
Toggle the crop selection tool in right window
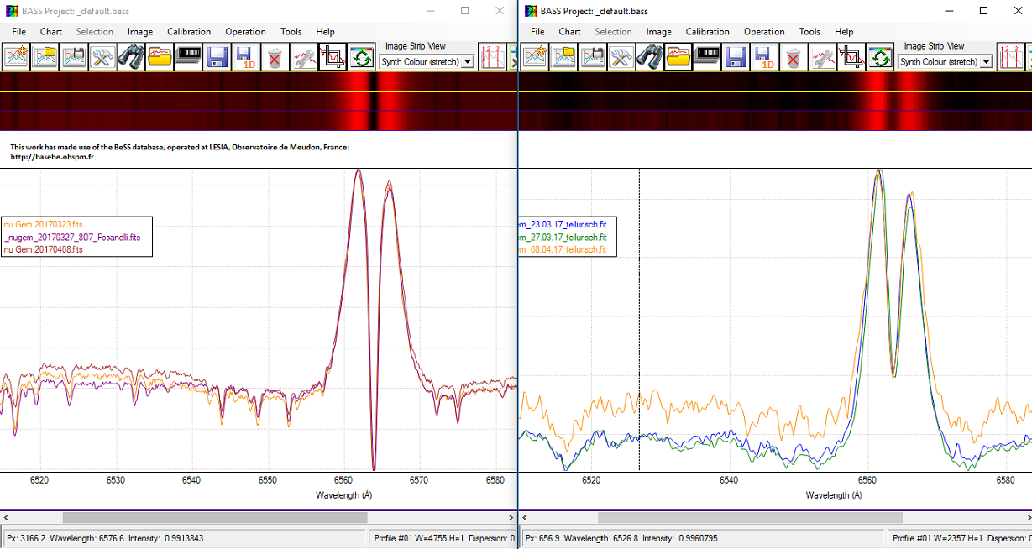pos(851,57)
